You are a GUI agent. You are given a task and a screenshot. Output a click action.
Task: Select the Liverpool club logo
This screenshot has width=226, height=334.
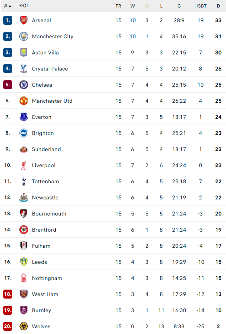point(24,165)
